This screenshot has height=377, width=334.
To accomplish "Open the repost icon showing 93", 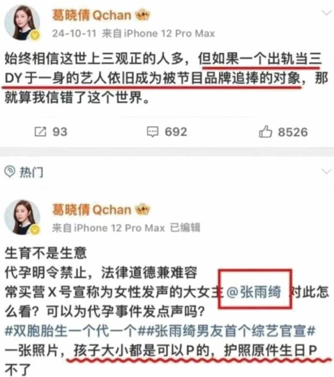I will click(40, 132).
